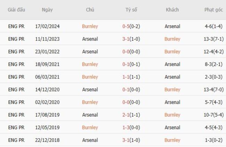The width and height of the screenshot is (226, 147).
Task: Click Burnley away team in 11/11/2023 row
Action: [x=172, y=39]
